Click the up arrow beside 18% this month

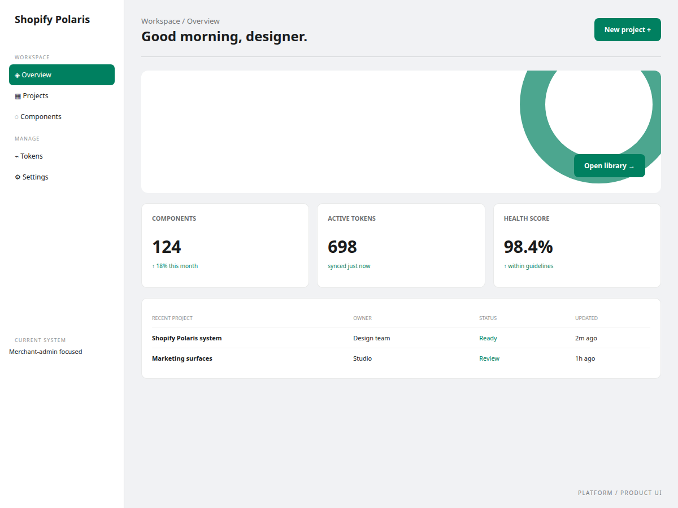153,266
